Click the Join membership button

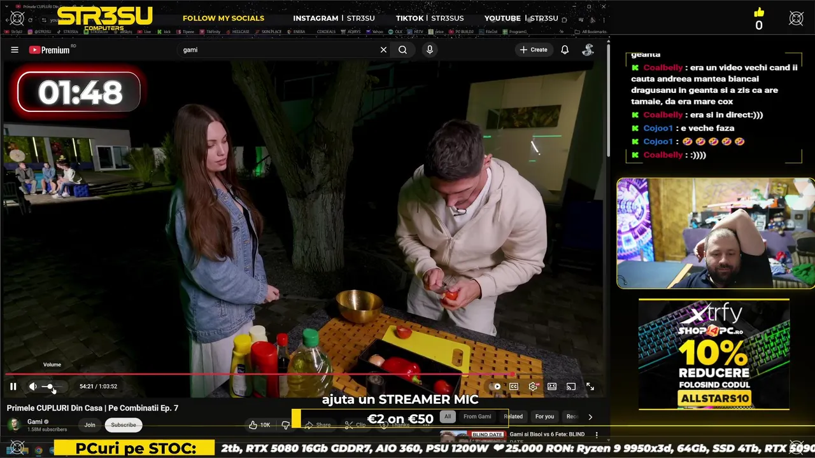(90, 425)
